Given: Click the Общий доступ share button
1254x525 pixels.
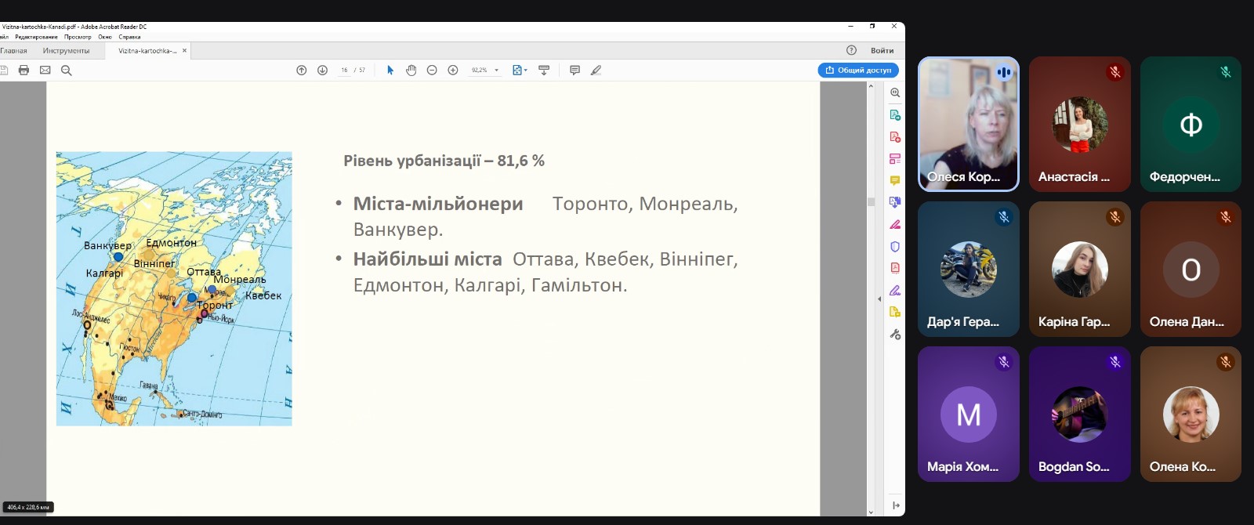Looking at the screenshot, I should tap(858, 71).
